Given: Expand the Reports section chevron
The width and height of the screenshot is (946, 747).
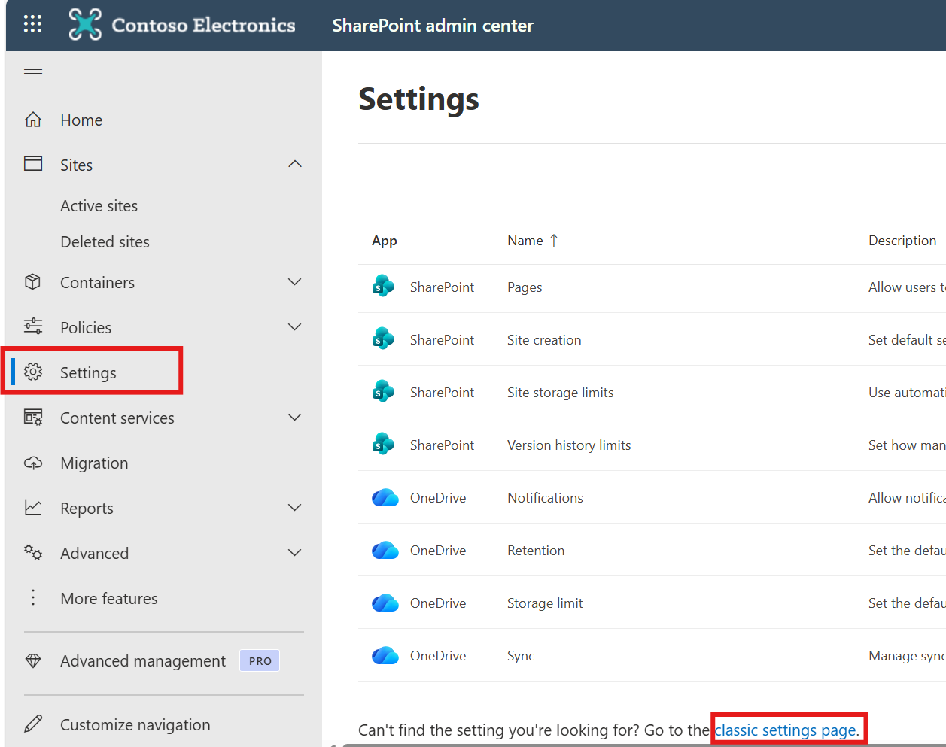Looking at the screenshot, I should pos(295,508).
